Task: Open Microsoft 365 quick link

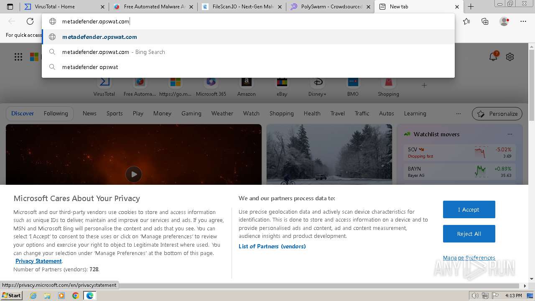Action: point(211,87)
